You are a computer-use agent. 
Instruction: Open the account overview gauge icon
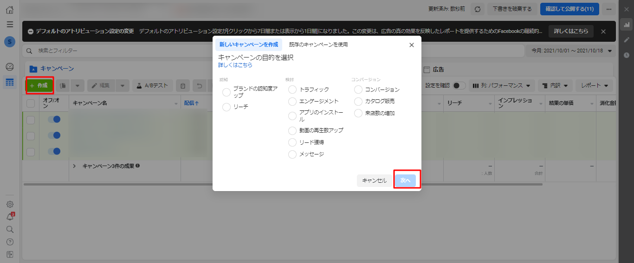[10, 66]
